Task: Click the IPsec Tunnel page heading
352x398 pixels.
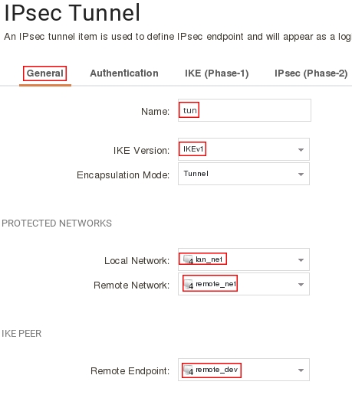Action: (72, 13)
